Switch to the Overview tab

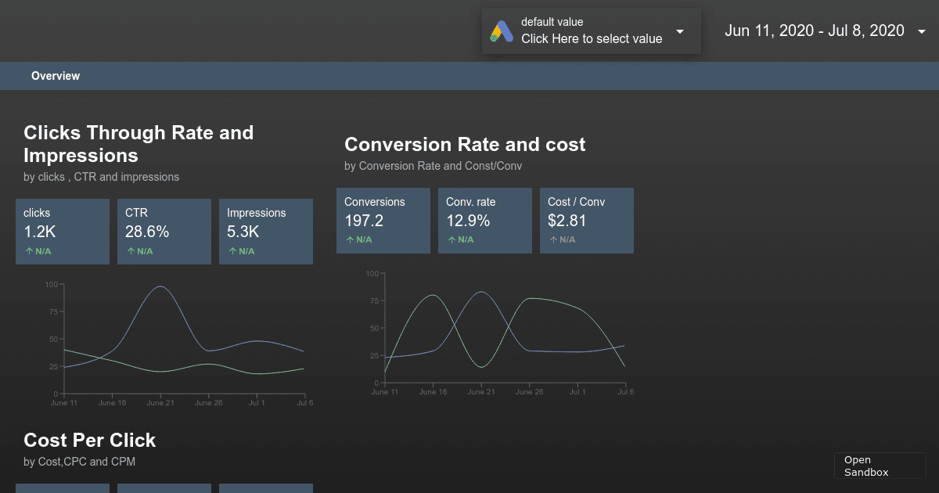click(x=56, y=76)
